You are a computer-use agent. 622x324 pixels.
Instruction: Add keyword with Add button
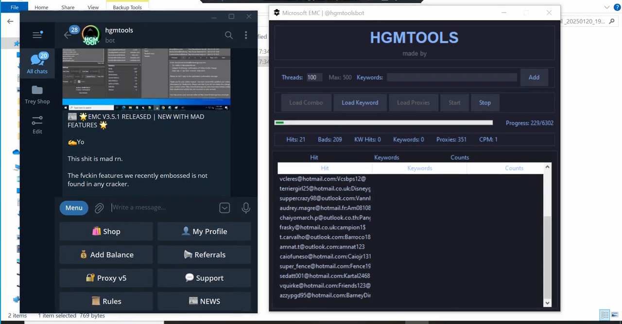coord(534,77)
